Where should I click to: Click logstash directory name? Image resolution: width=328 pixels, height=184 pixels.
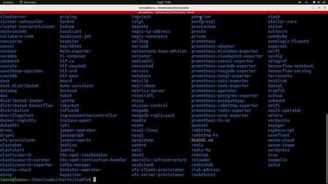[141, 17]
